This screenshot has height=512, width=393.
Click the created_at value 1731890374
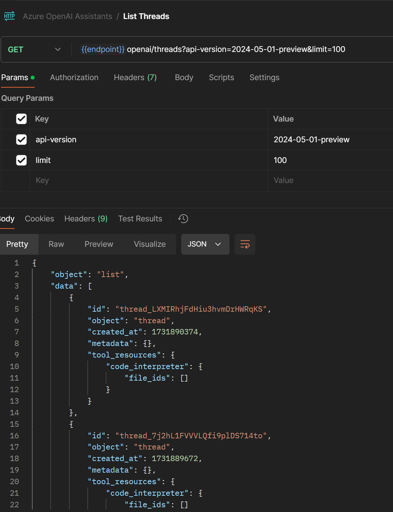click(x=175, y=332)
